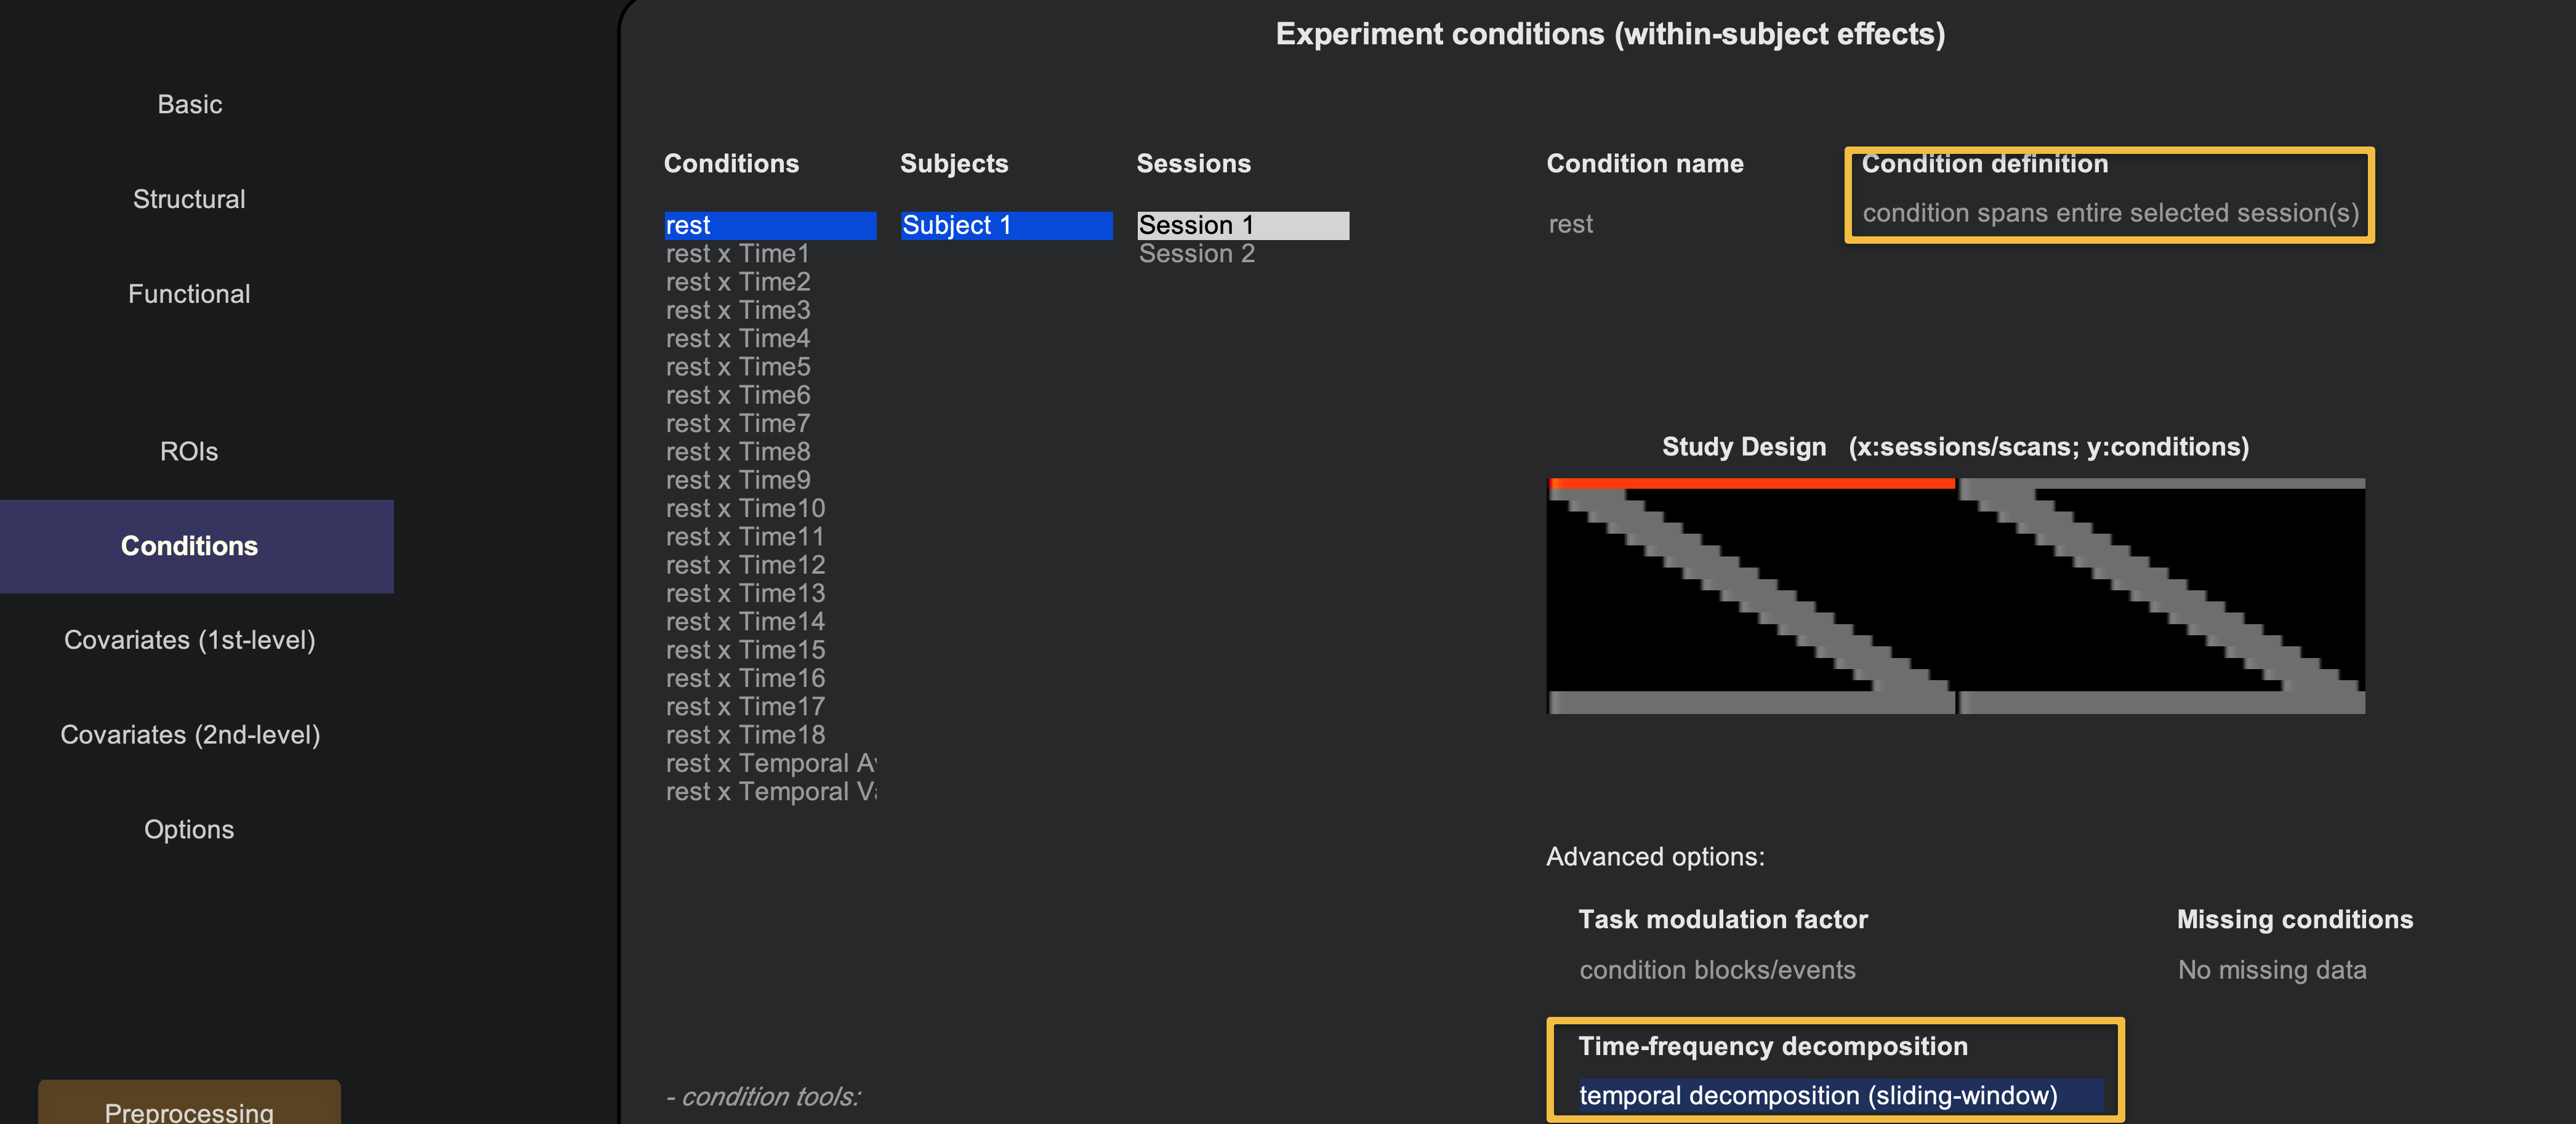
Task: Open Covariates (2nd-level) tab
Action: [189, 735]
